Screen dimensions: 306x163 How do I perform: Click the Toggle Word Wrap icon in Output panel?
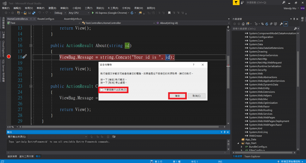click(114, 137)
